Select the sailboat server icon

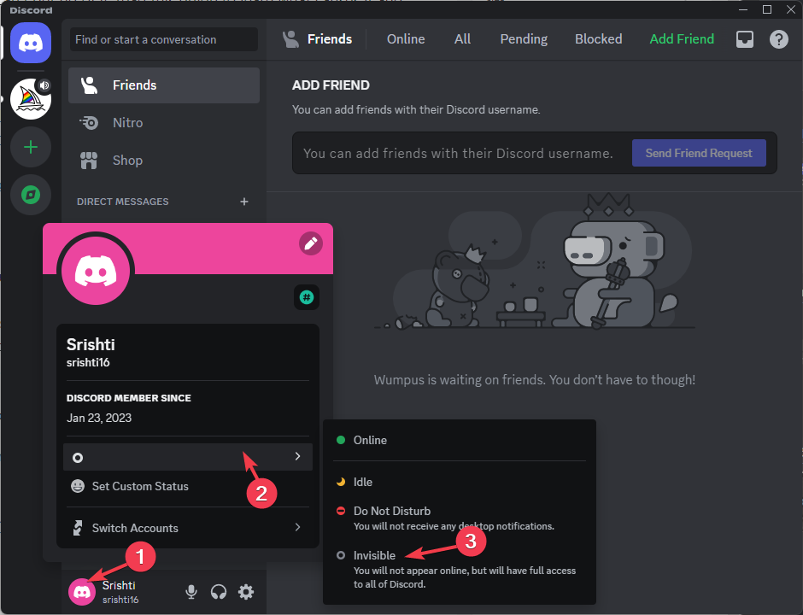[31, 99]
